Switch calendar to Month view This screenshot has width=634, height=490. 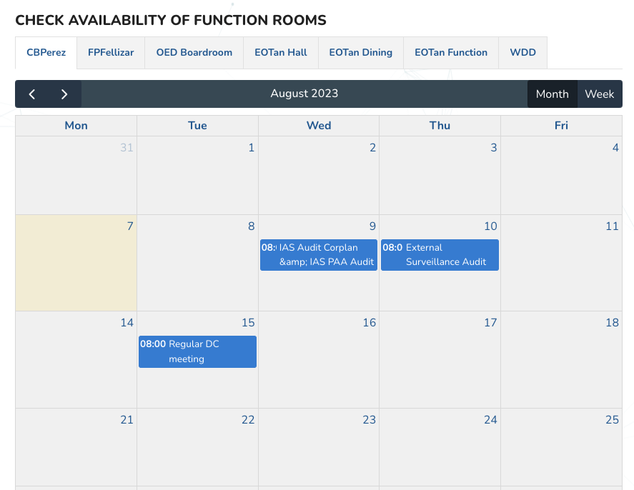pos(552,94)
